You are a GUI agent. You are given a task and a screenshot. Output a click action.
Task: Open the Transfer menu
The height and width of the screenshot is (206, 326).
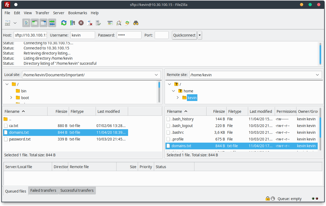click(42, 13)
